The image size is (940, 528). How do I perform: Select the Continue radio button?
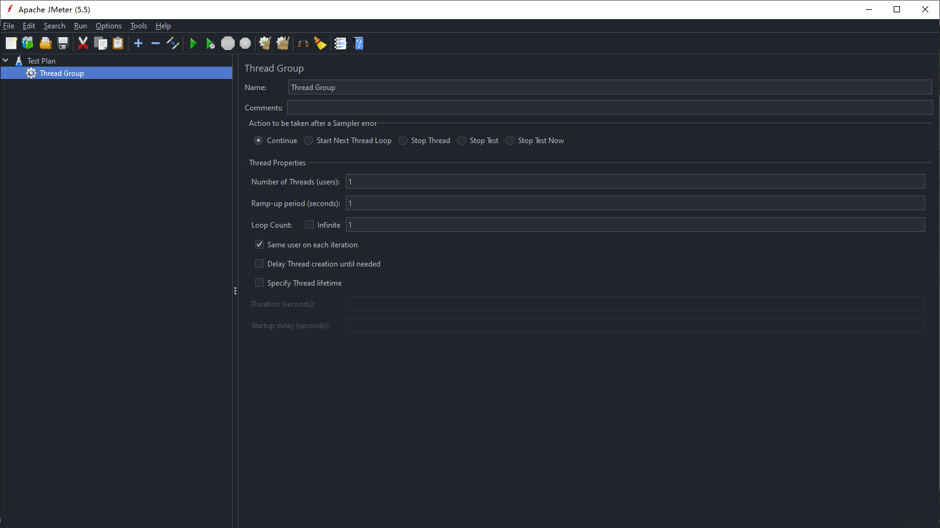click(x=259, y=141)
